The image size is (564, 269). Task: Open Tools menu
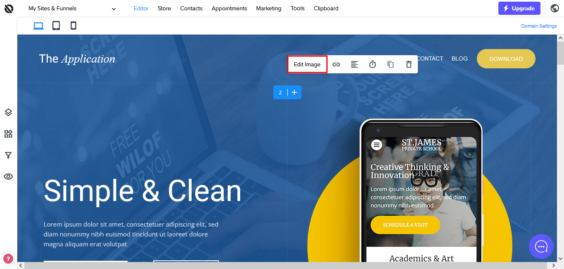tap(298, 8)
